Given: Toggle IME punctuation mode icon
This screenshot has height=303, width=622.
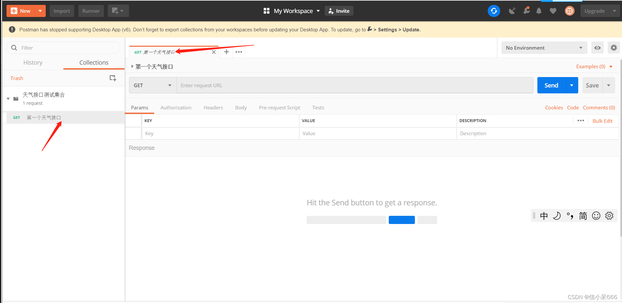Looking at the screenshot, I should pos(570,215).
